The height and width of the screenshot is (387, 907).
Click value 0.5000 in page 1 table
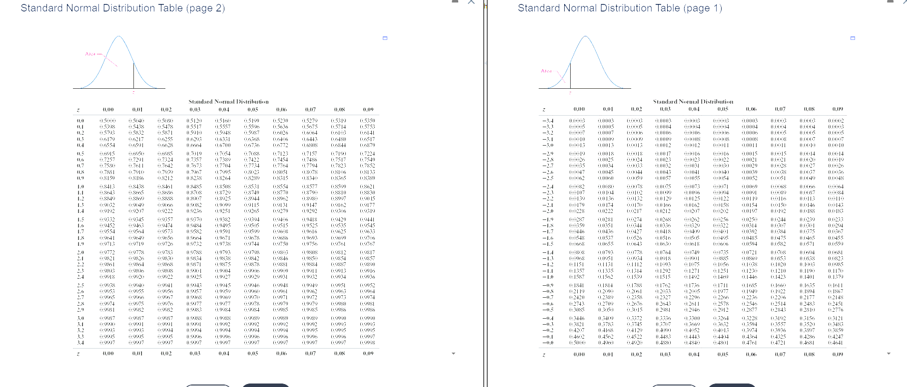point(578,343)
